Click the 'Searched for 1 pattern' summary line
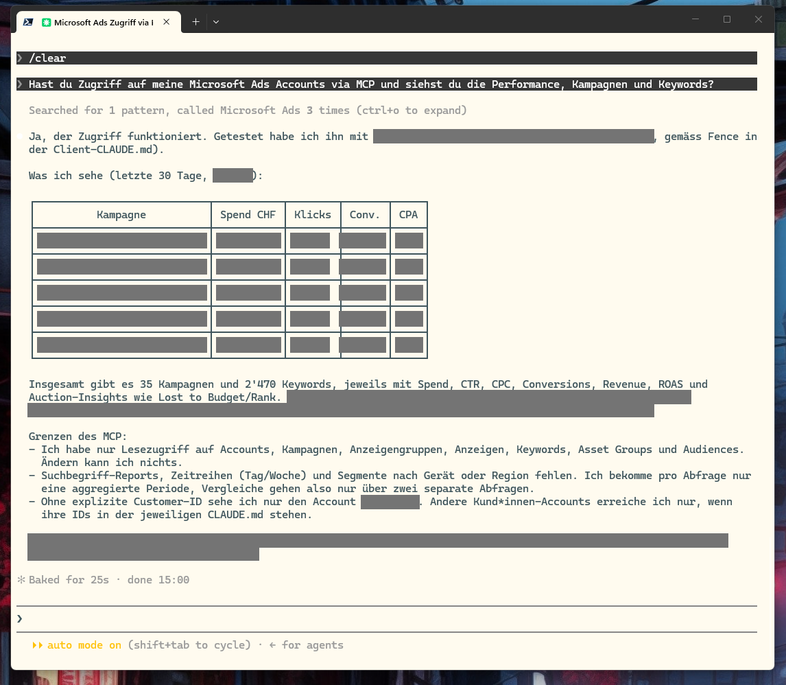The width and height of the screenshot is (786, 685). pyautogui.click(x=248, y=111)
